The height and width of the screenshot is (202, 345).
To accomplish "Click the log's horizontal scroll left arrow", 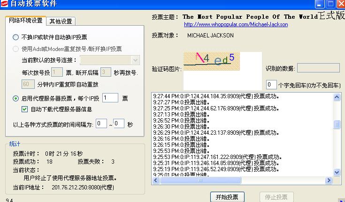I will pyautogui.click(x=156, y=180).
